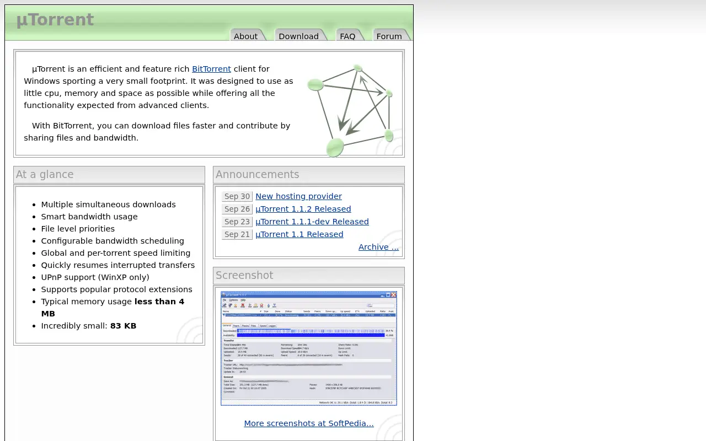The width and height of the screenshot is (706, 441).
Task: Follow the BitTorrent link
Action: click(211, 69)
